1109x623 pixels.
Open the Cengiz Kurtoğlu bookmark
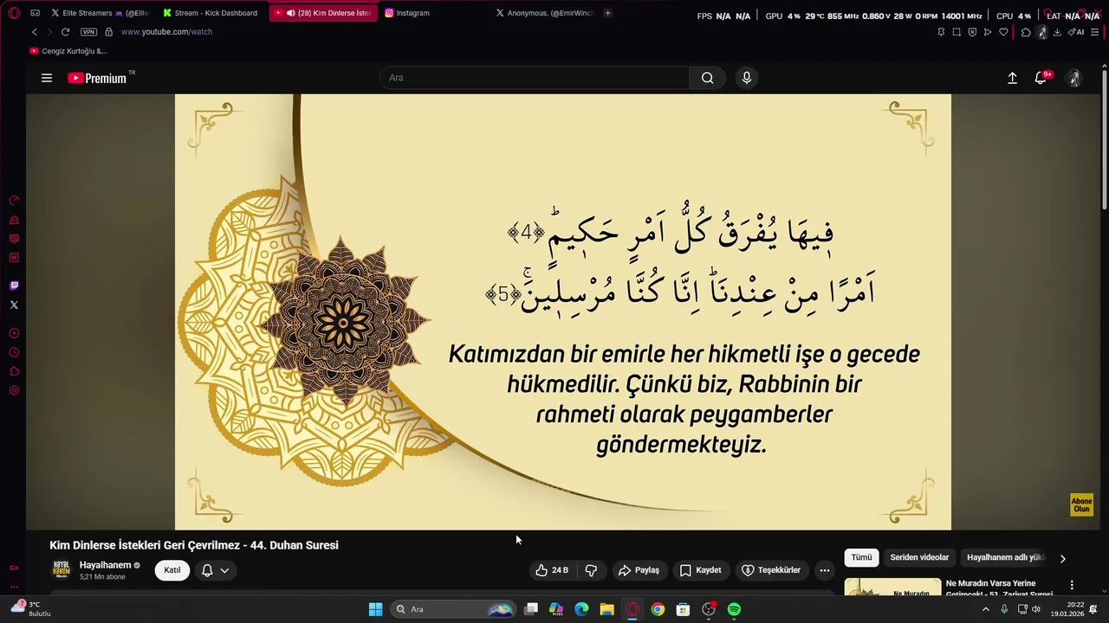pyautogui.click(x=68, y=51)
